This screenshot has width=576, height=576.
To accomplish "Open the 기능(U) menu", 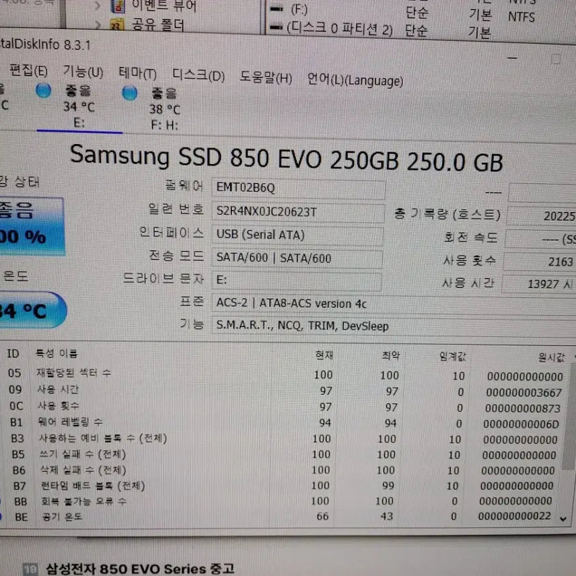I will click(83, 71).
